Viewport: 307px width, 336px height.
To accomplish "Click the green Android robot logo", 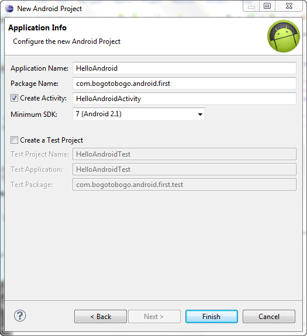I will (284, 36).
